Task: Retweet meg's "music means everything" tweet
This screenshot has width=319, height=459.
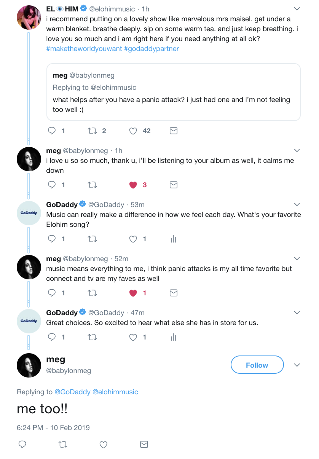Action: tap(92, 293)
